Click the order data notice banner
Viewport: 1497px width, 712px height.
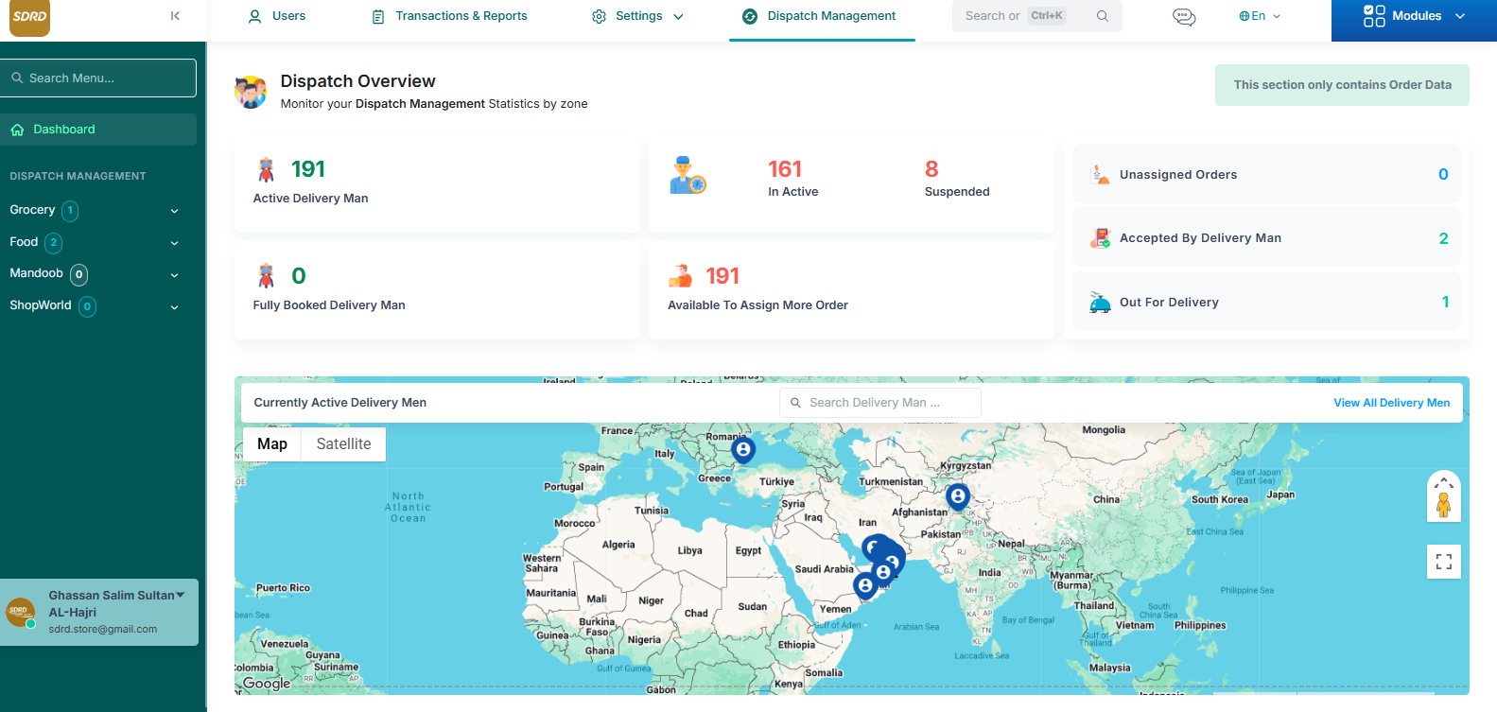1342,85
